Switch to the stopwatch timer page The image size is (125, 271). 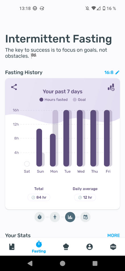[39, 217]
